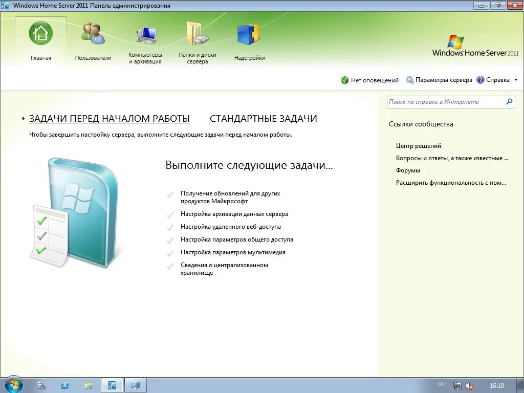Click the Windows Home Server 2011 logo

point(475,46)
